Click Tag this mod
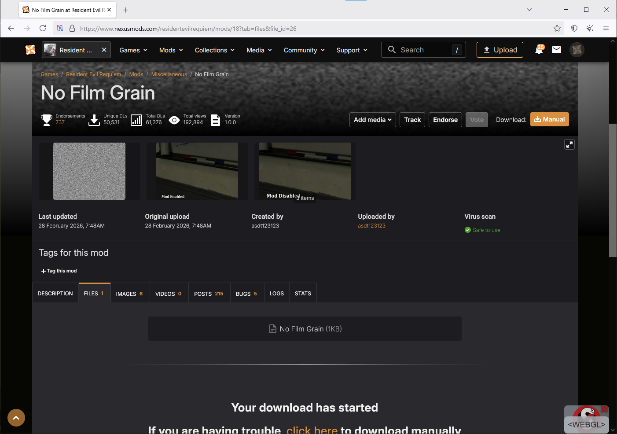Image resolution: width=617 pixels, height=434 pixels. coord(59,271)
